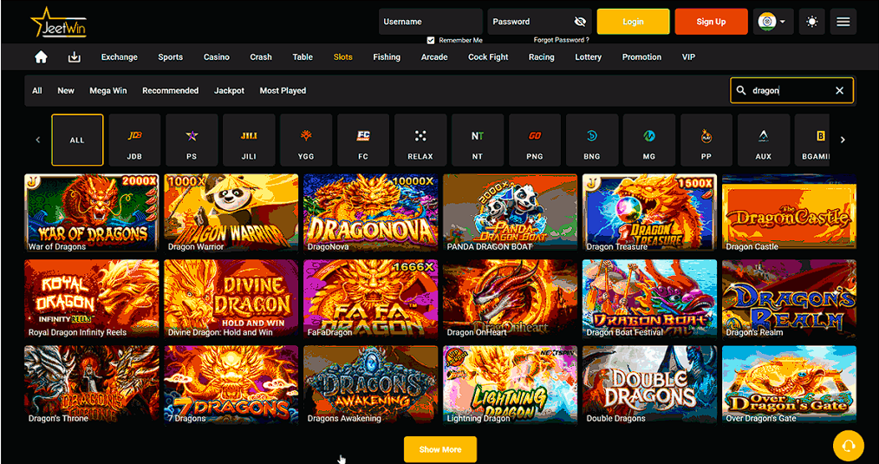Image resolution: width=879 pixels, height=464 pixels.
Task: Open the app download icon
Action: click(x=74, y=57)
